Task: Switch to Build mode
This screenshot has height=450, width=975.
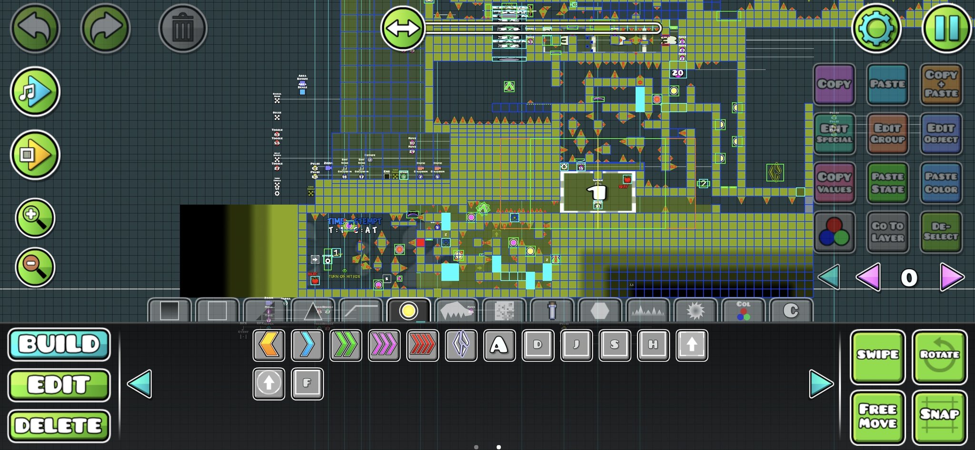Action: pos(59,344)
